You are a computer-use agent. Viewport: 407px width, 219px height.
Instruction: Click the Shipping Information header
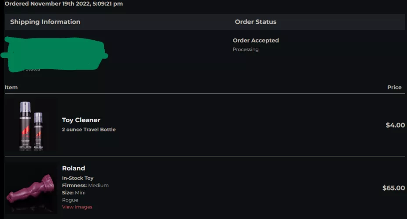coord(45,22)
